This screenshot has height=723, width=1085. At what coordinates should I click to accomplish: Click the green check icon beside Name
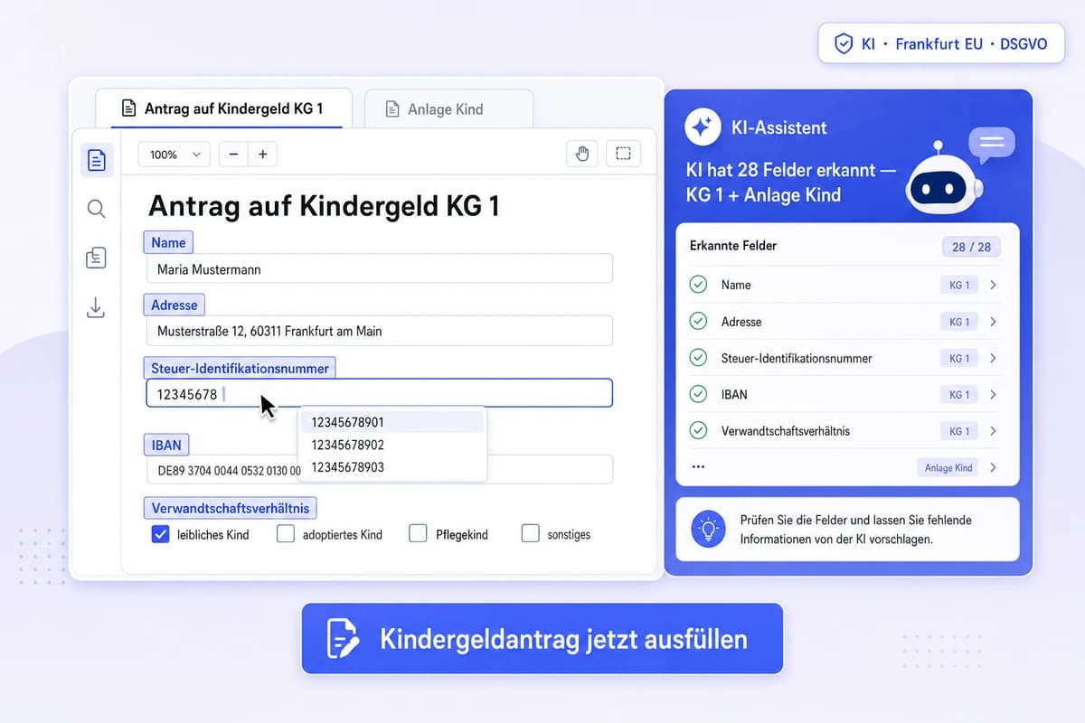pos(698,285)
